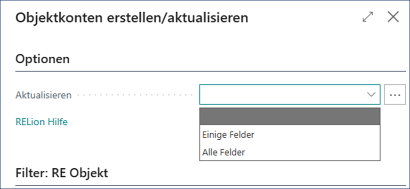Hit the diagonal double-arrow icon in header
Screen dimensions: 410x189
click(368, 17)
